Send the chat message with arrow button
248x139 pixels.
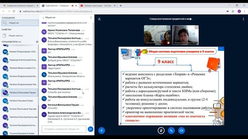pyautogui.click(x=90, y=129)
